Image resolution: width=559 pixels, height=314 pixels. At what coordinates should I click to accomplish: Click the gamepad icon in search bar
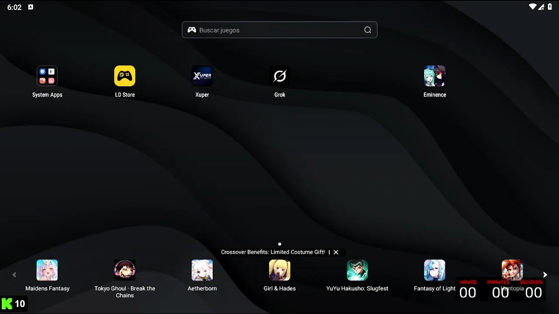[192, 30]
